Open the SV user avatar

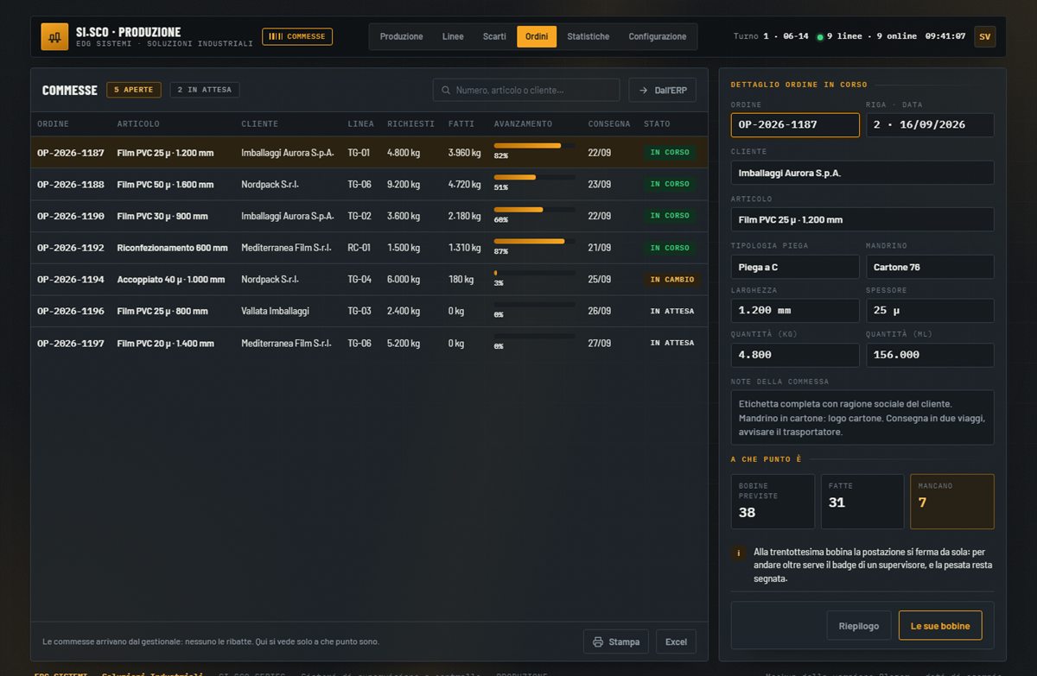coord(984,36)
